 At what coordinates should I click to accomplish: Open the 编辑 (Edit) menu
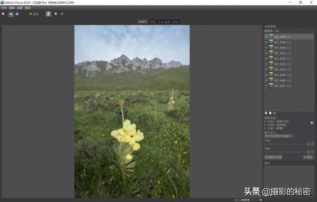[x=12, y=8]
